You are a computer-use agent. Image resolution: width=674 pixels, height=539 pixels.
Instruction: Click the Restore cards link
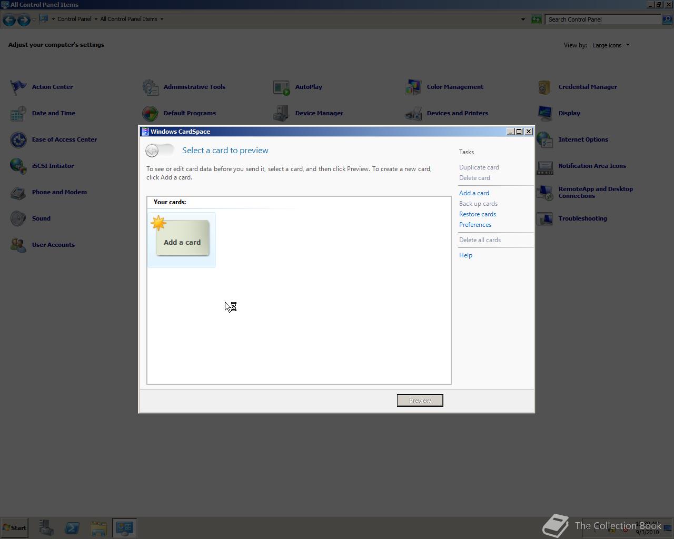tap(478, 214)
